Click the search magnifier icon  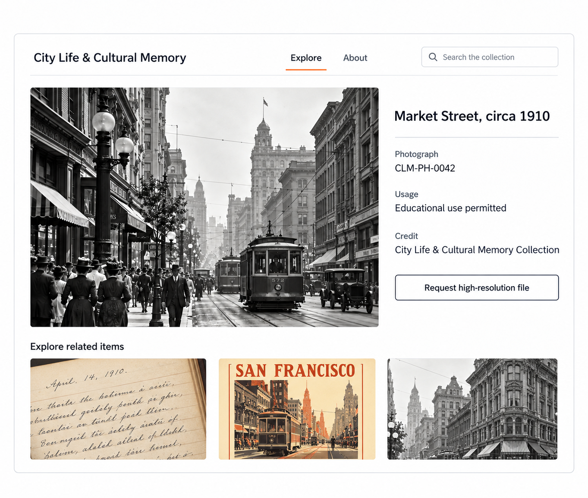click(x=433, y=57)
